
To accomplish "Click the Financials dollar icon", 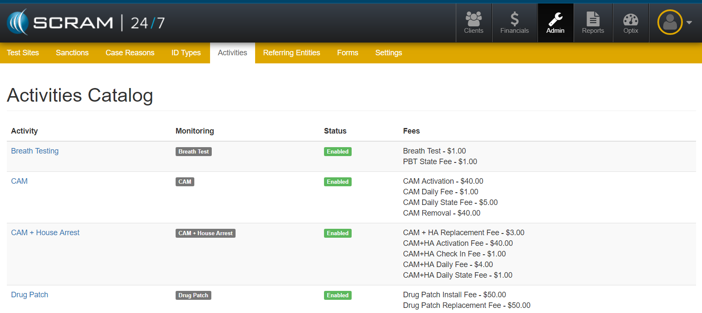I will coord(514,19).
